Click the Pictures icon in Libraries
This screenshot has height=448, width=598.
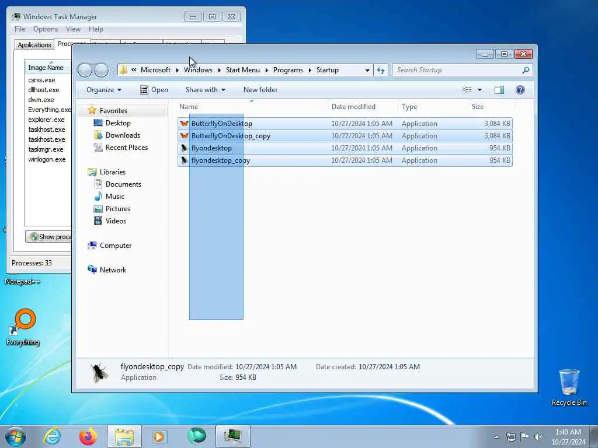(98, 209)
